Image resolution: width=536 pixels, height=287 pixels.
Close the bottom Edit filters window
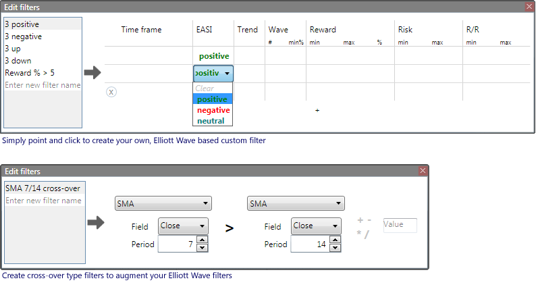(x=423, y=171)
